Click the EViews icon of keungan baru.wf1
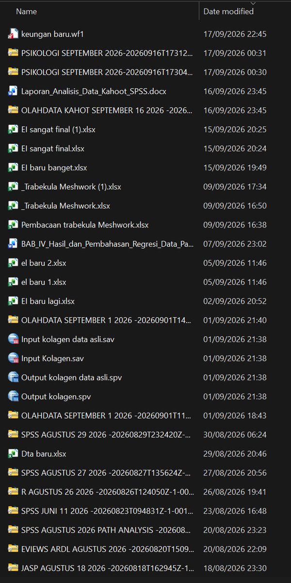This screenshot has width=291, height=583. point(13,34)
